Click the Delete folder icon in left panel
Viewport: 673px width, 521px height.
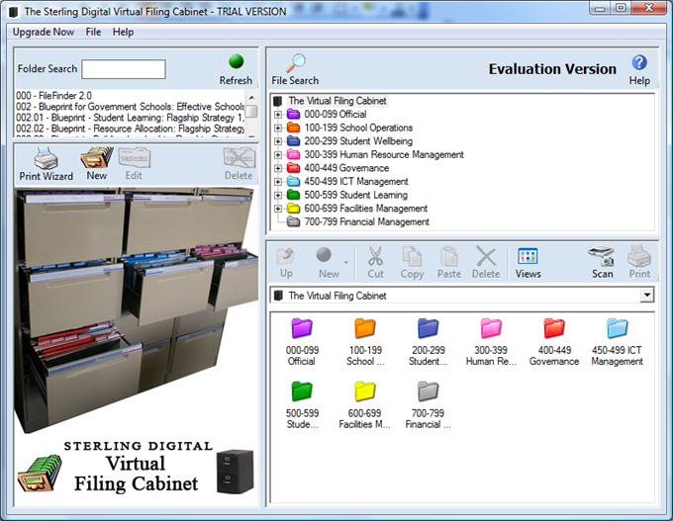240,158
